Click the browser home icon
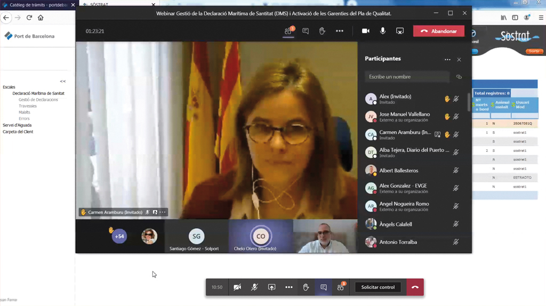 click(41, 18)
